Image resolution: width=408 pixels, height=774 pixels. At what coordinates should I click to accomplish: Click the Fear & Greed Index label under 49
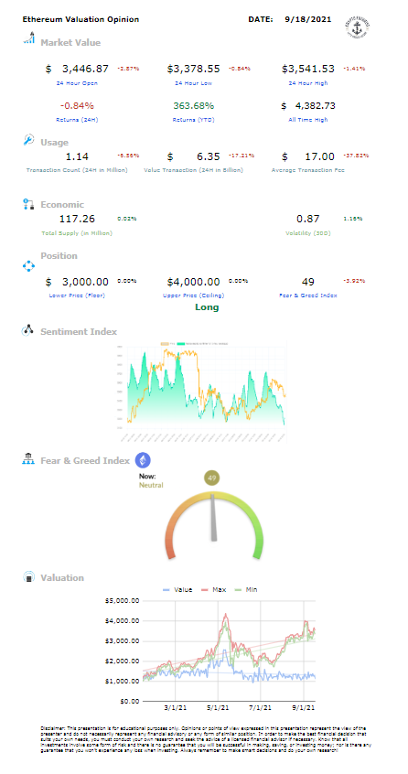(x=308, y=296)
